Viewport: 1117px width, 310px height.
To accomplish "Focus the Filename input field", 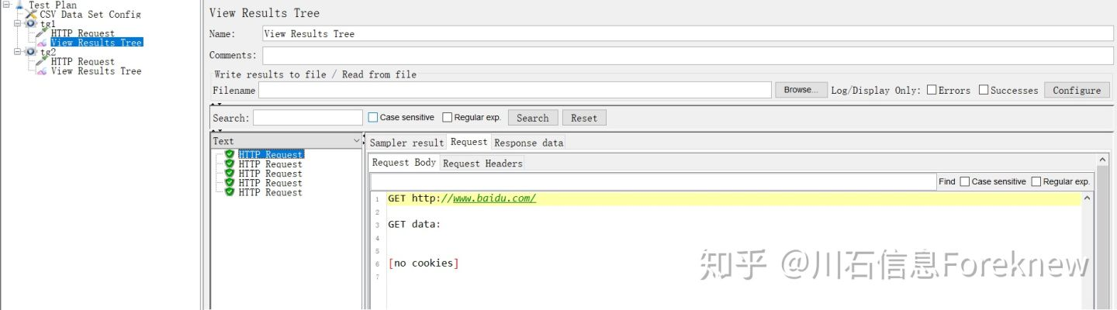I will pos(515,90).
